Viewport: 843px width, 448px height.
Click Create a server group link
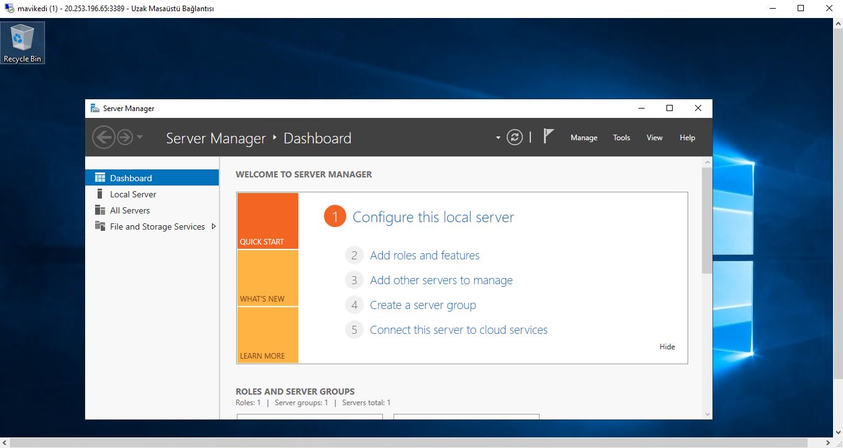click(423, 305)
